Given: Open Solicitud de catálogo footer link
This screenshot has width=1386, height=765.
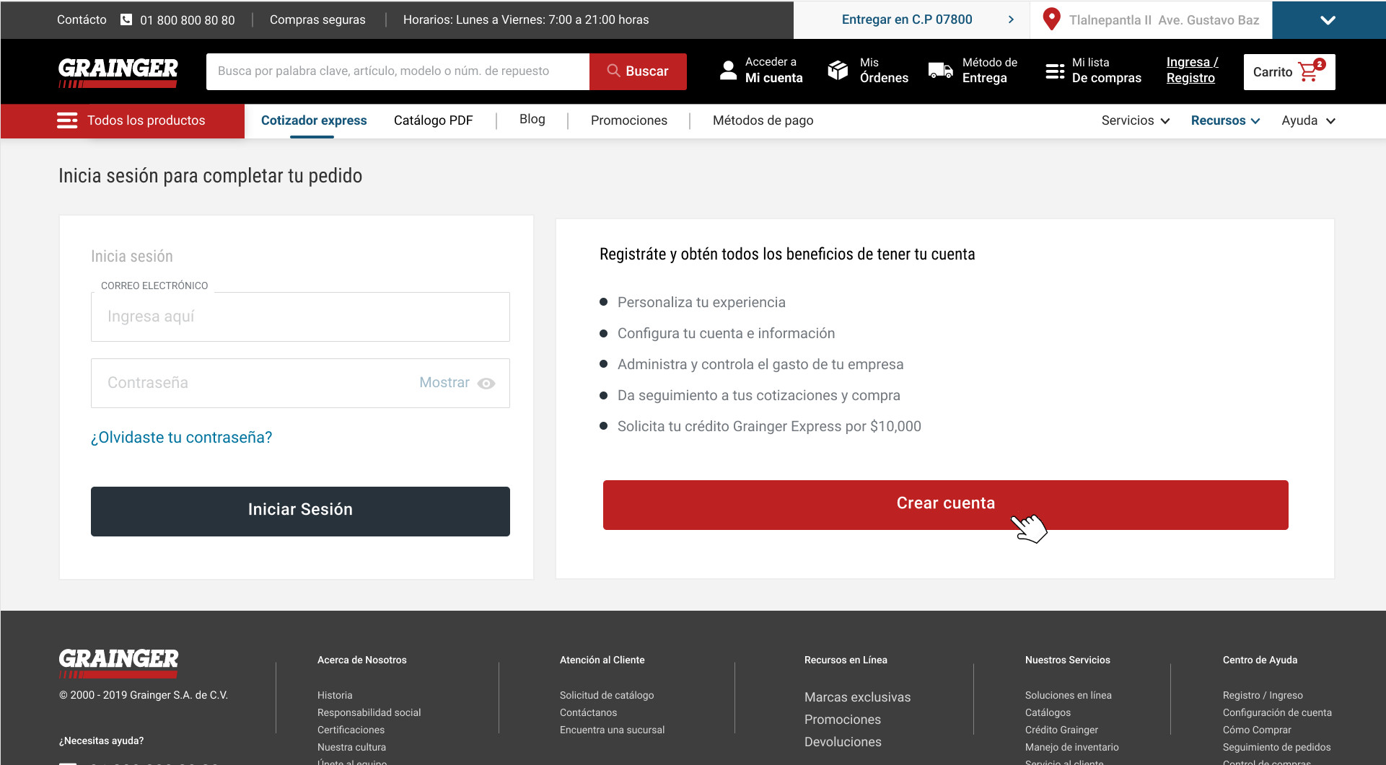Looking at the screenshot, I should [x=607, y=695].
